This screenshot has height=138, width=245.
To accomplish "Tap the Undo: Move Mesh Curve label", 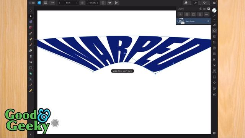I will click(122, 71).
